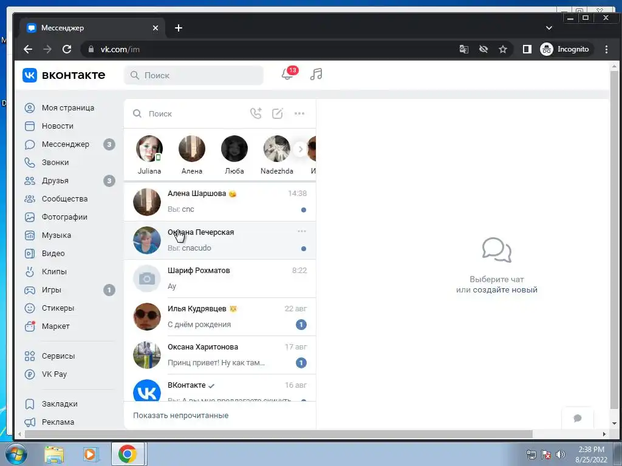Click the volume icon in system tray
Image resolution: width=622 pixels, height=466 pixels.
pyautogui.click(x=561, y=454)
